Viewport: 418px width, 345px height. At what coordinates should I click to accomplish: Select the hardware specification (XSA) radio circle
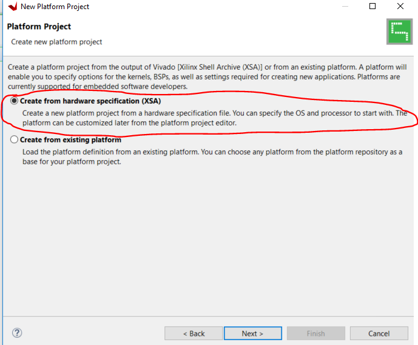coord(15,101)
